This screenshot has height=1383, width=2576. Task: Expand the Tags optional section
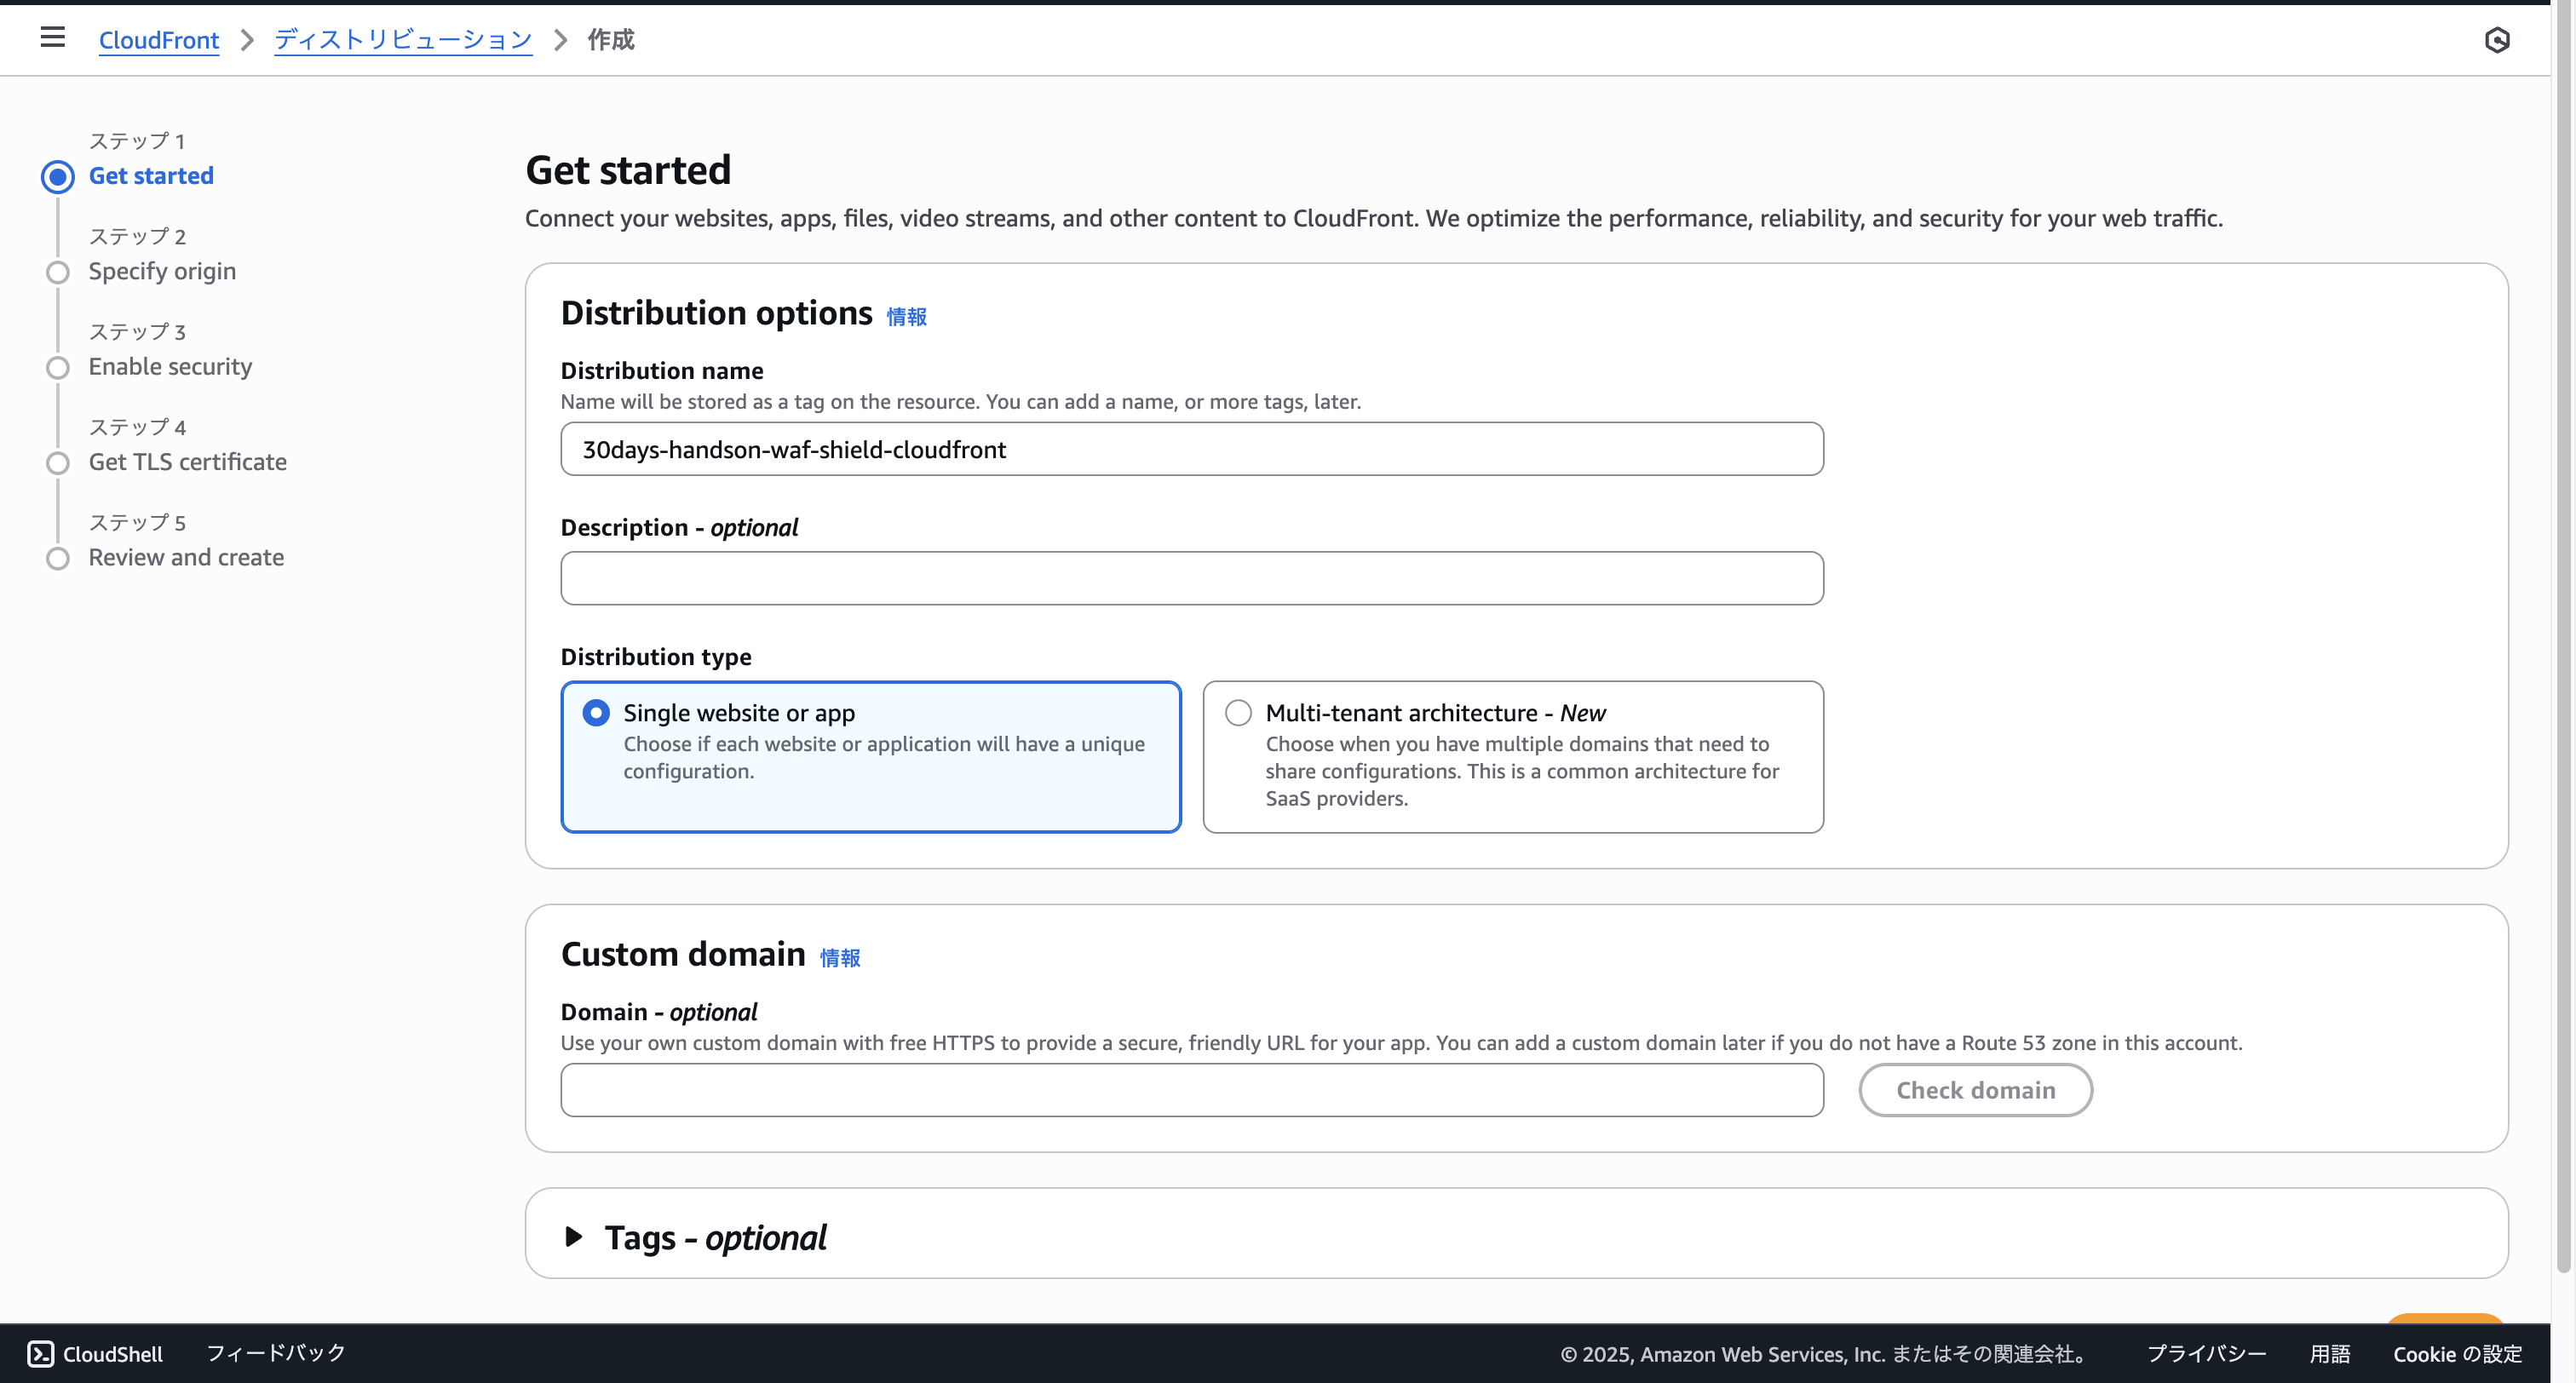574,1237
